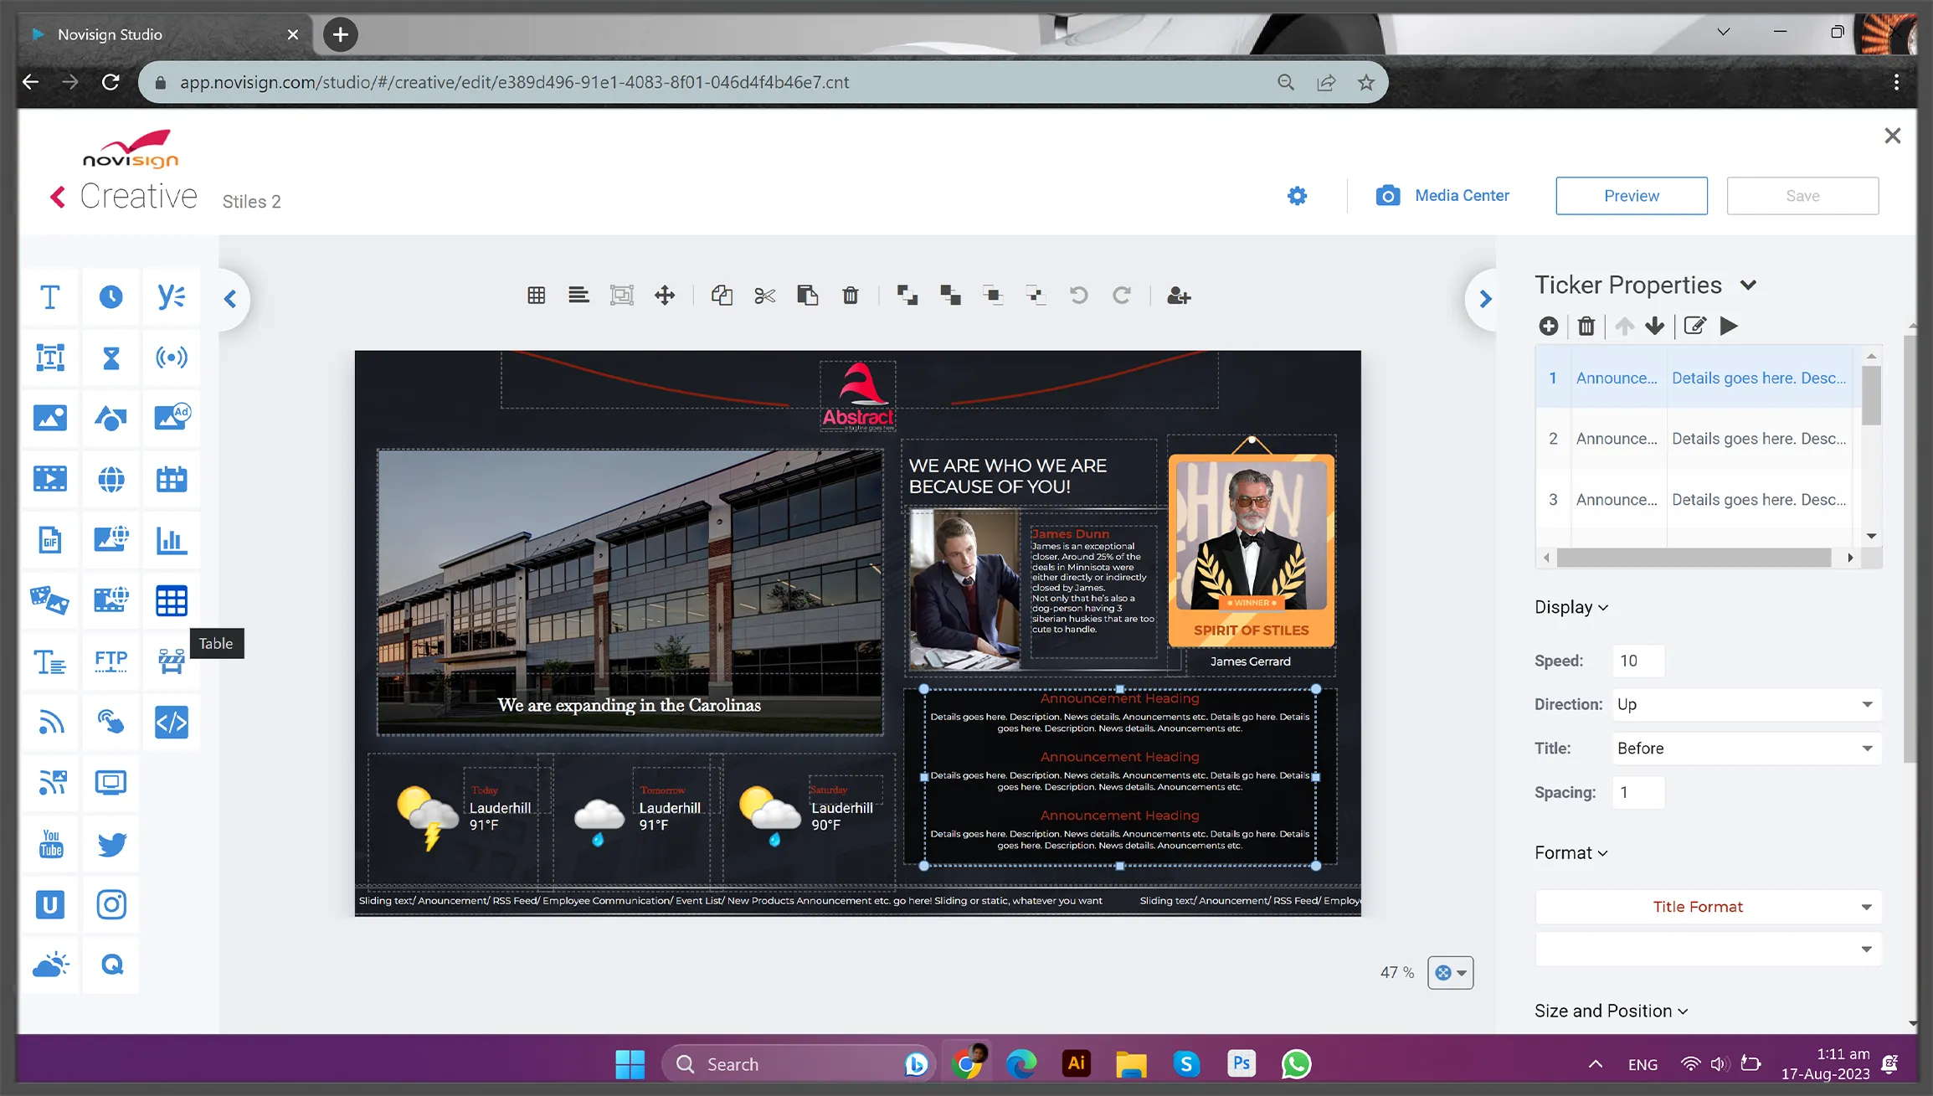Click the Preview button

tap(1630, 195)
